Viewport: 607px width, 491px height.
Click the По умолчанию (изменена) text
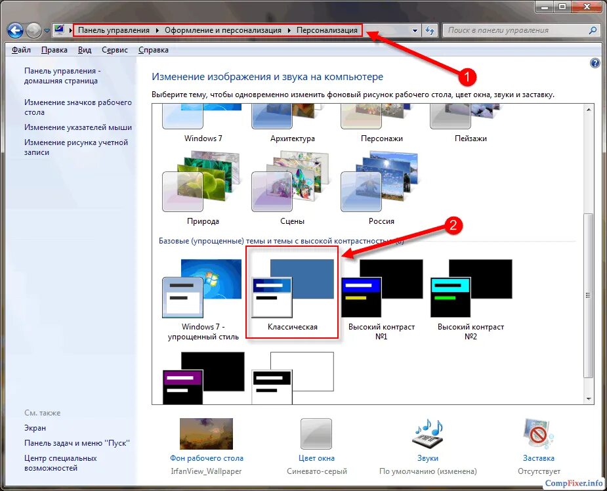coord(428,471)
